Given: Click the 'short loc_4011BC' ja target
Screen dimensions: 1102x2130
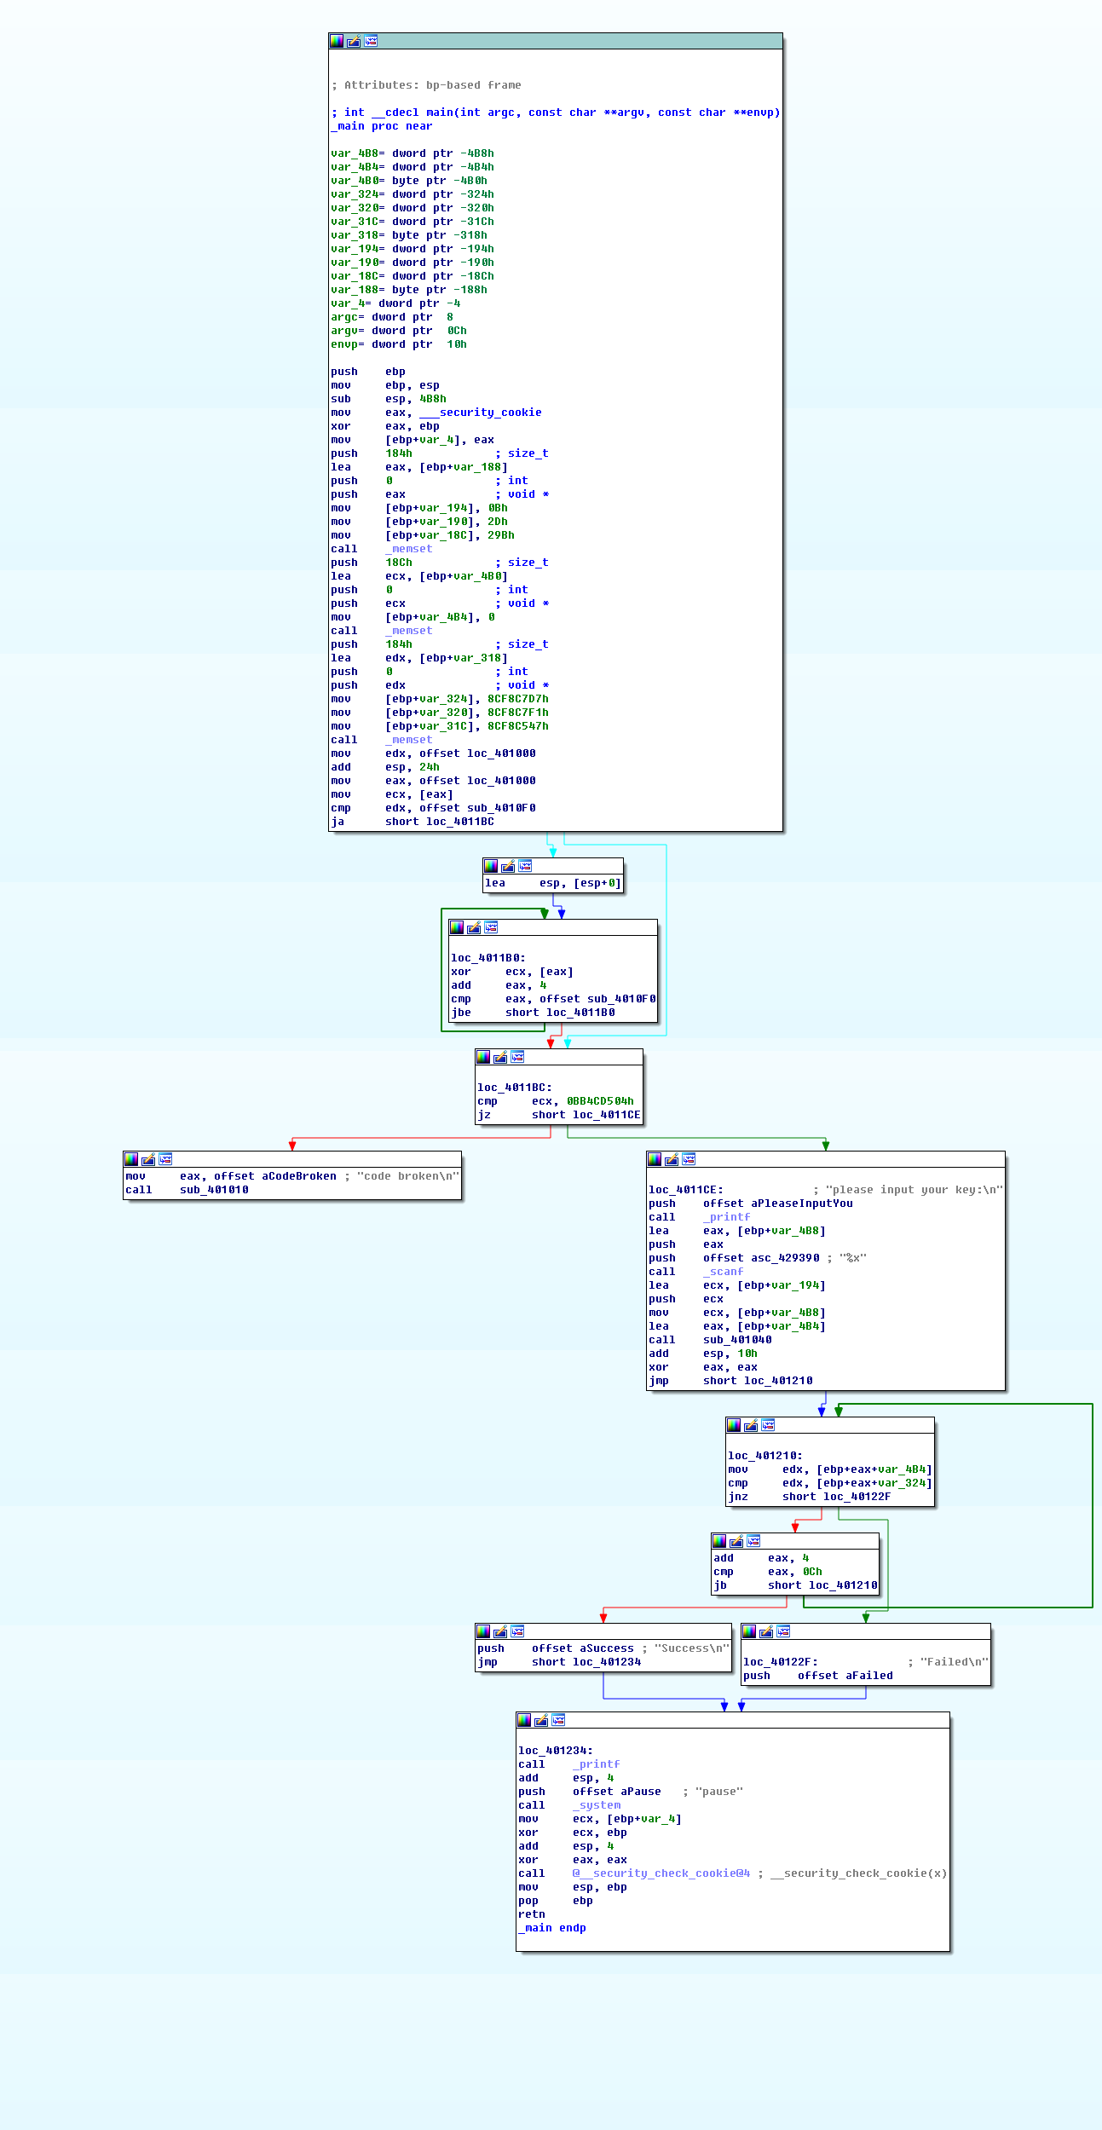Looking at the screenshot, I should coord(440,822).
